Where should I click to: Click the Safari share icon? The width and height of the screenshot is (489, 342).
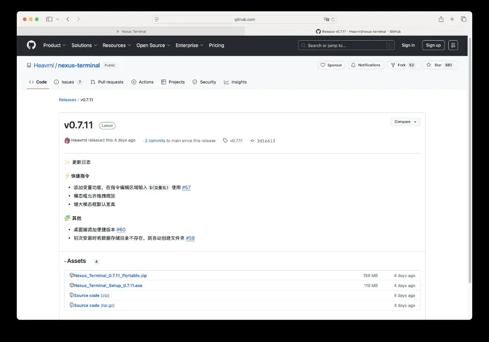(441, 19)
